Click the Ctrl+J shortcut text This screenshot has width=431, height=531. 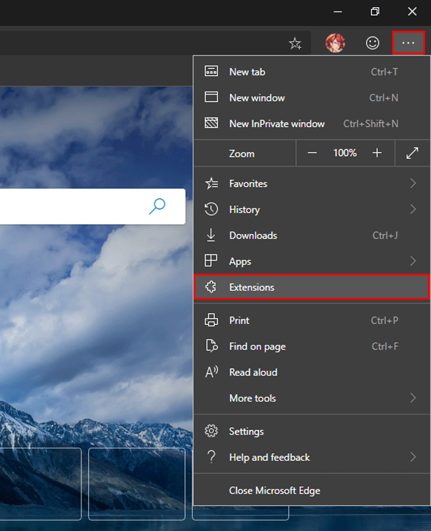click(385, 235)
